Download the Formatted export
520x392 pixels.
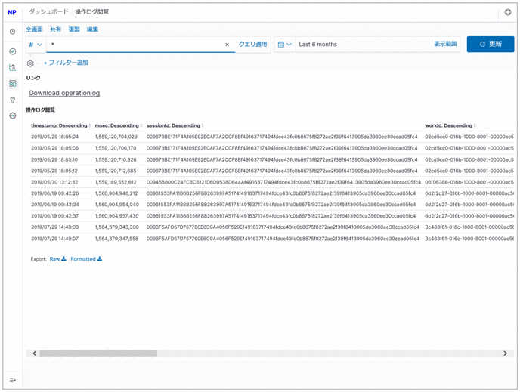[86, 258]
